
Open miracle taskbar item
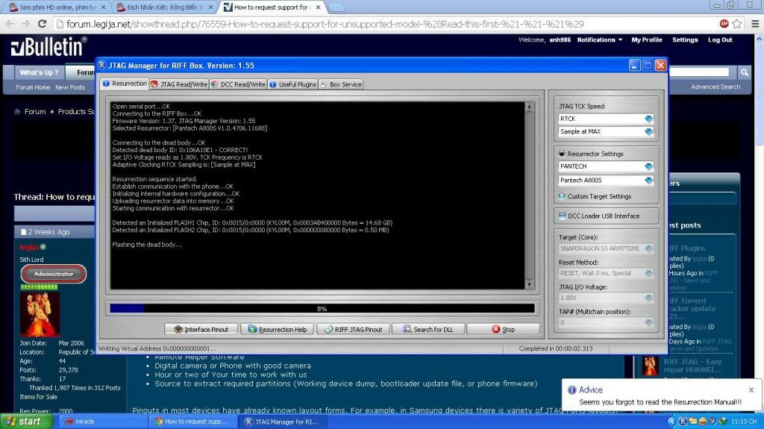coord(102,422)
